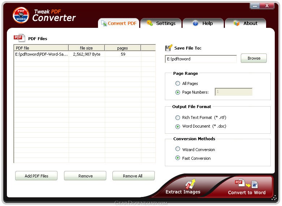This screenshot has height=206, width=282.
Task: Sort by the PDF file column header
Action: click(x=41, y=48)
